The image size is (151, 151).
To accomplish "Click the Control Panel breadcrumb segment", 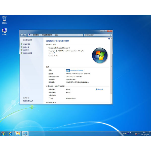I will 36,35.
